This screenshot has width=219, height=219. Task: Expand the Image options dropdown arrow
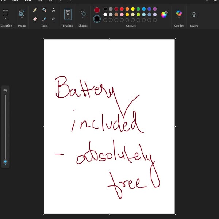point(22,18)
